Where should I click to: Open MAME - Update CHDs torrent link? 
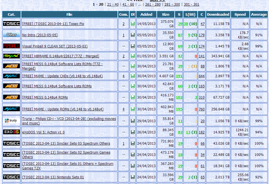[62, 76]
